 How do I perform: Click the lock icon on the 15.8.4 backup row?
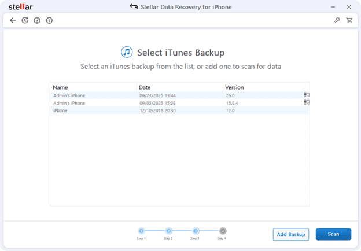pyautogui.click(x=307, y=102)
